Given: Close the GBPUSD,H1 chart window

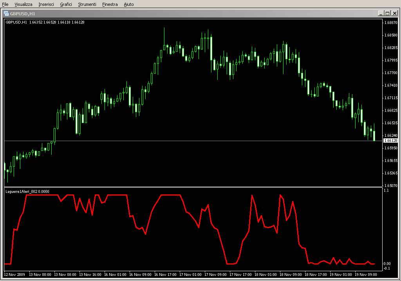Looking at the screenshot, I should click(x=394, y=13).
